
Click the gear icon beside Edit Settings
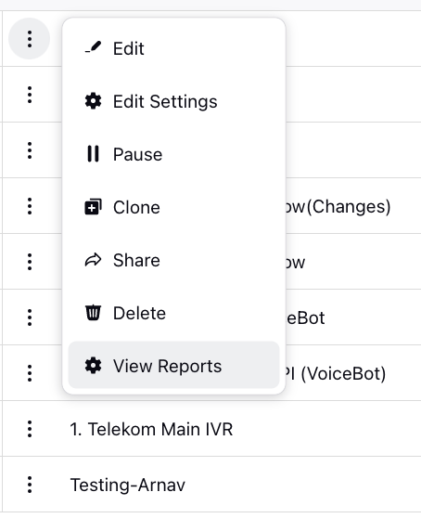tap(93, 101)
